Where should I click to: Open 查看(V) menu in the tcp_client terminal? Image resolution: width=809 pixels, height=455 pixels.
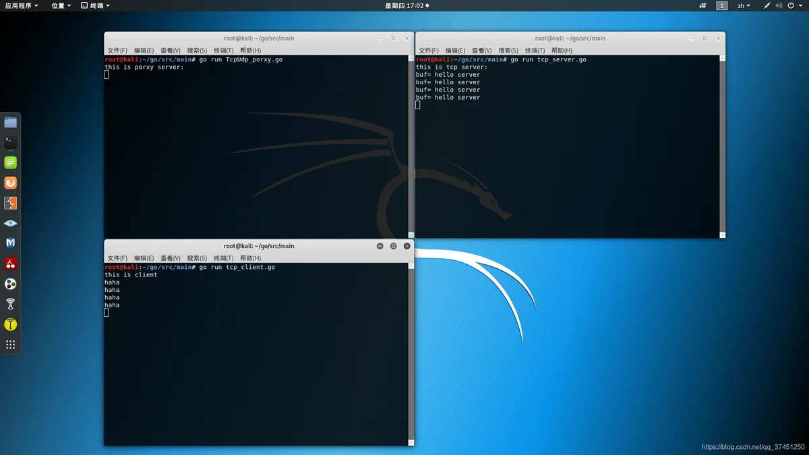171,258
